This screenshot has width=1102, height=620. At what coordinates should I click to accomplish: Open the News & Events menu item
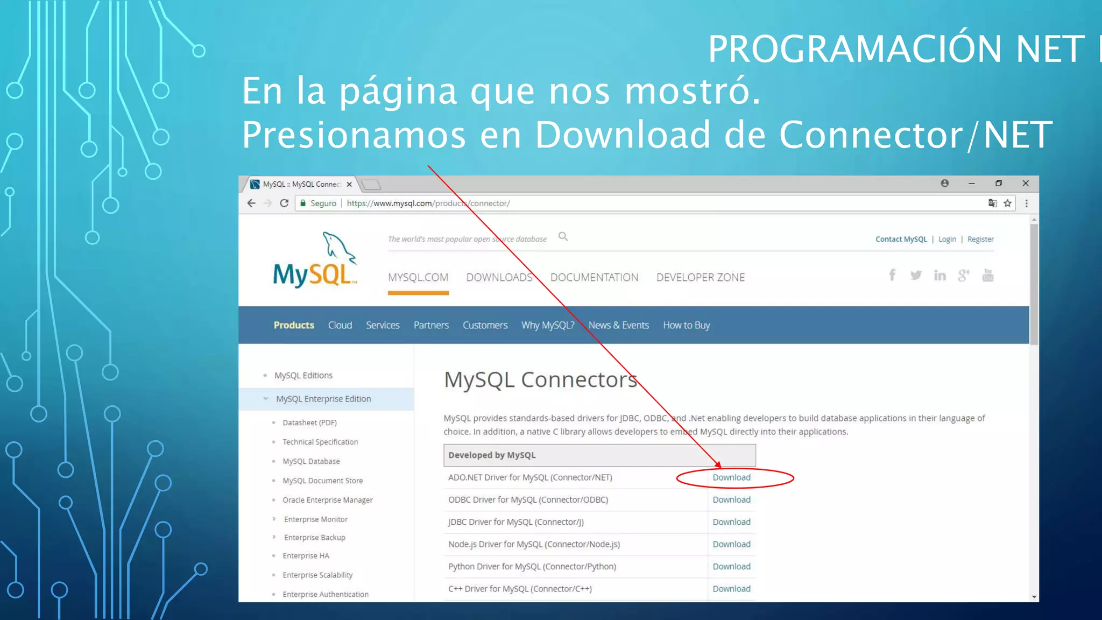(x=618, y=325)
